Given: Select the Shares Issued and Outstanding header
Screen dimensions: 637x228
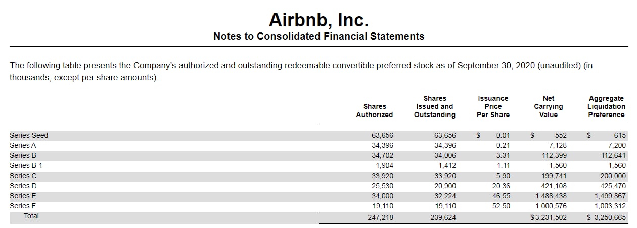Looking at the screenshot, I should pos(434,106).
